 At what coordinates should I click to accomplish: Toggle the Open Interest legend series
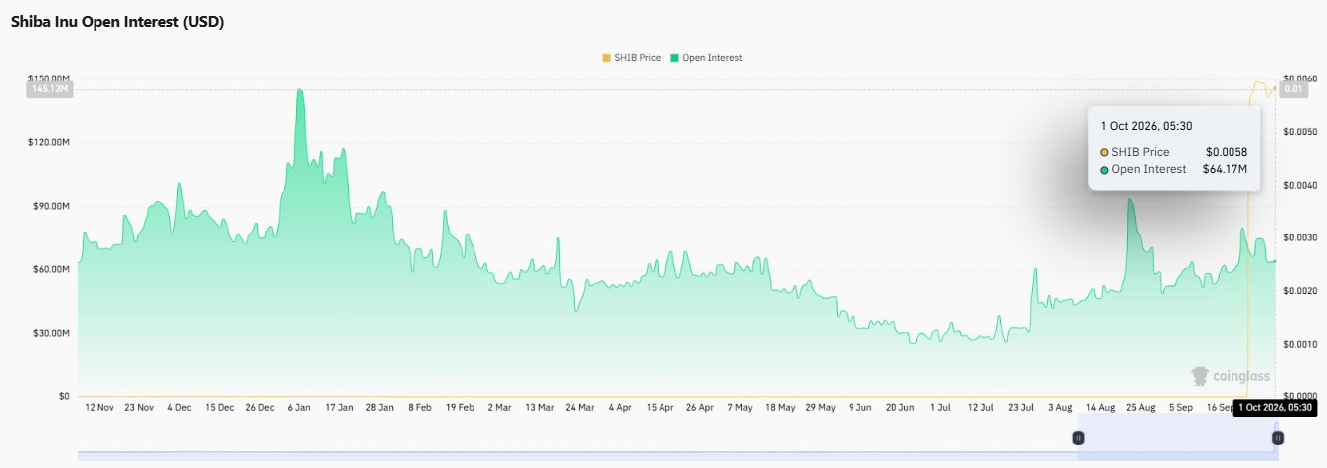tap(706, 58)
